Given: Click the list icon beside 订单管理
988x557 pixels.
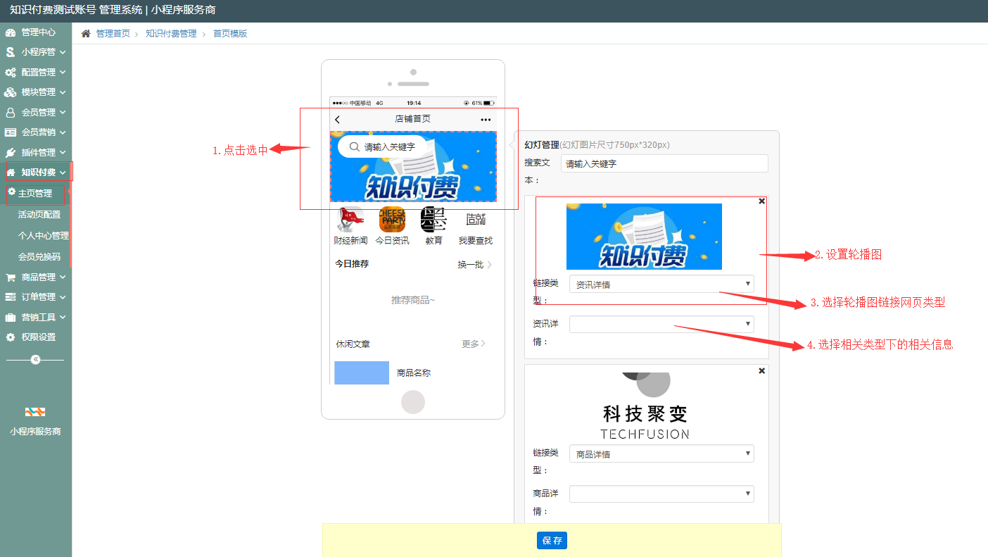Looking at the screenshot, I should [11, 297].
